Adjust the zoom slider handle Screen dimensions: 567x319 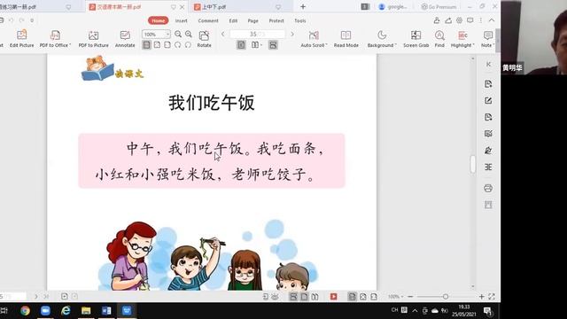[x=446, y=297]
